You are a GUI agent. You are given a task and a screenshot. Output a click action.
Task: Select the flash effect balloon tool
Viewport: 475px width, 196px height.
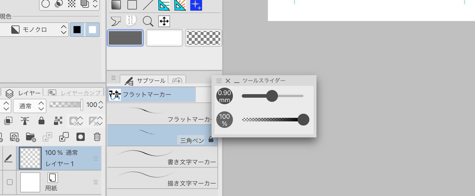pyautogui.click(x=131, y=21)
